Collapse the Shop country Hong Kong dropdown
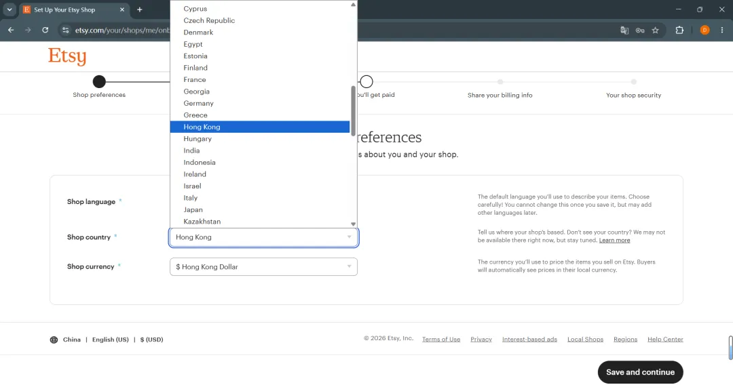This screenshot has width=733, height=389. coord(263,237)
